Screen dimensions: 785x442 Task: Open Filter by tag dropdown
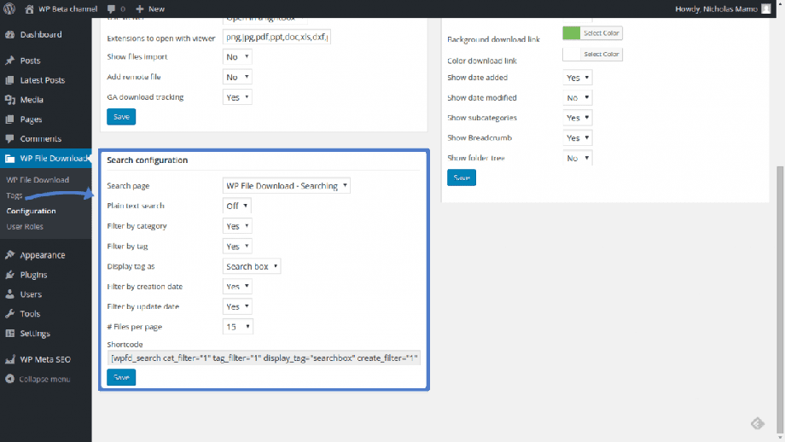(237, 247)
